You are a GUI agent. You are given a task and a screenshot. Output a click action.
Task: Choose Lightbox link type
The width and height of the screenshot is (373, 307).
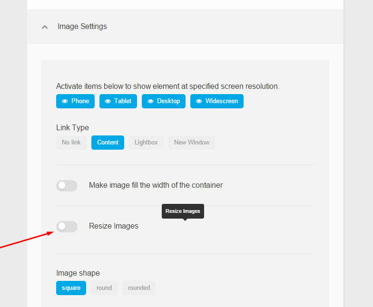click(147, 143)
